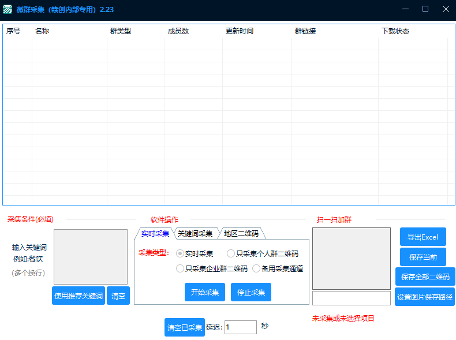
Task: Sort by the 名称 column header
Action: tap(42, 31)
